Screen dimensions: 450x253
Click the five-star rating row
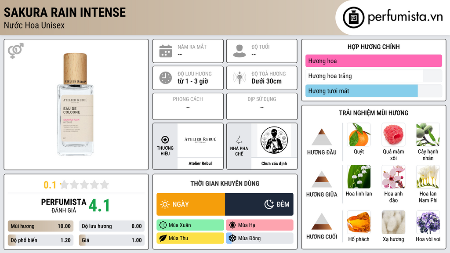tap(84, 184)
